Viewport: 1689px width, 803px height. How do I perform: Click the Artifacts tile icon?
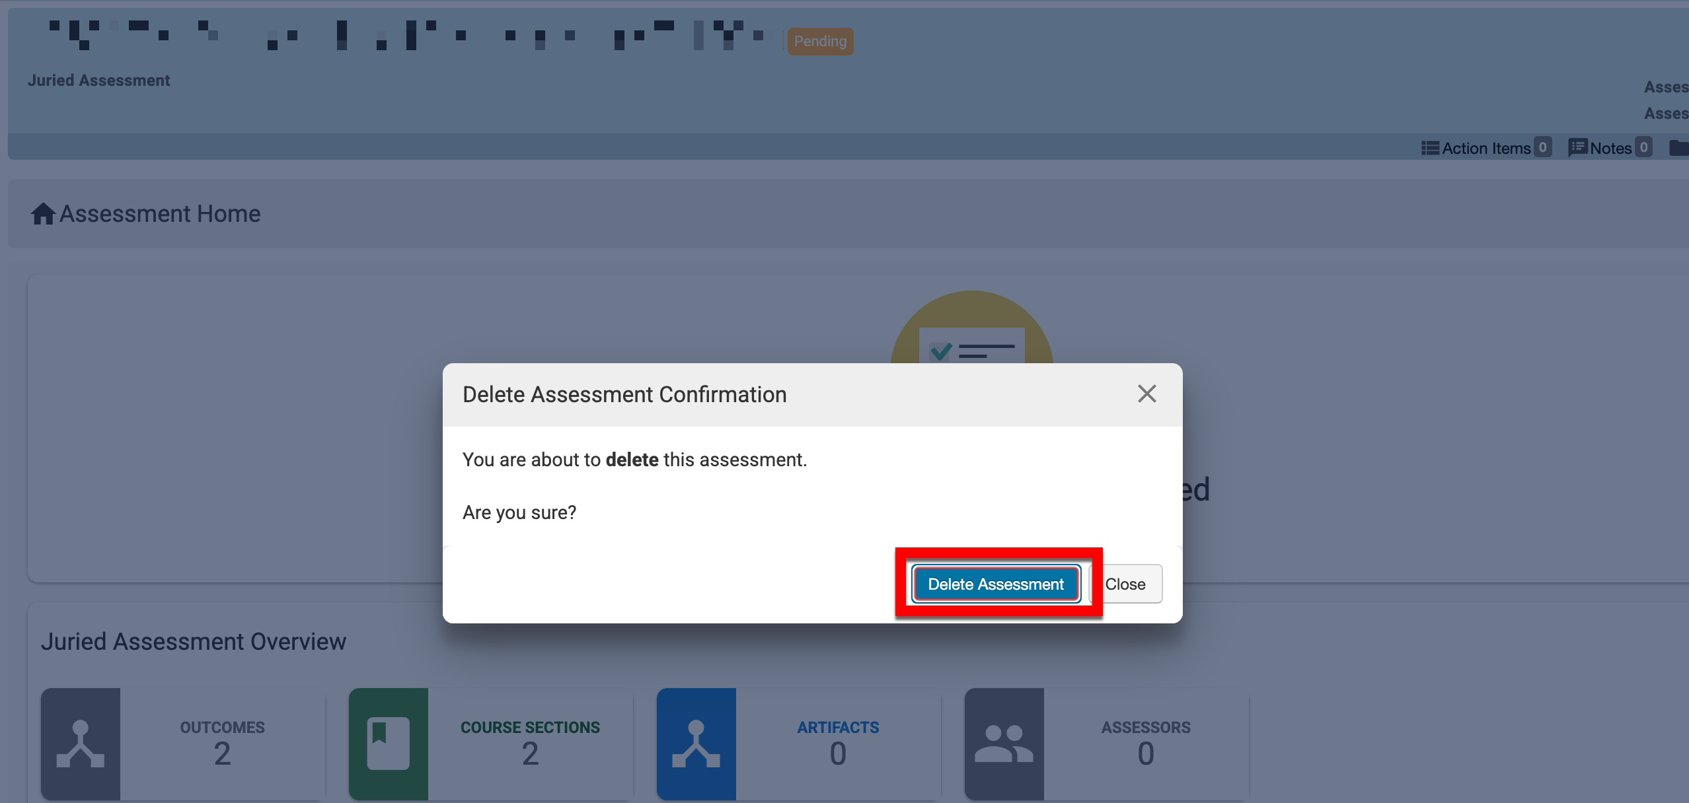point(696,744)
